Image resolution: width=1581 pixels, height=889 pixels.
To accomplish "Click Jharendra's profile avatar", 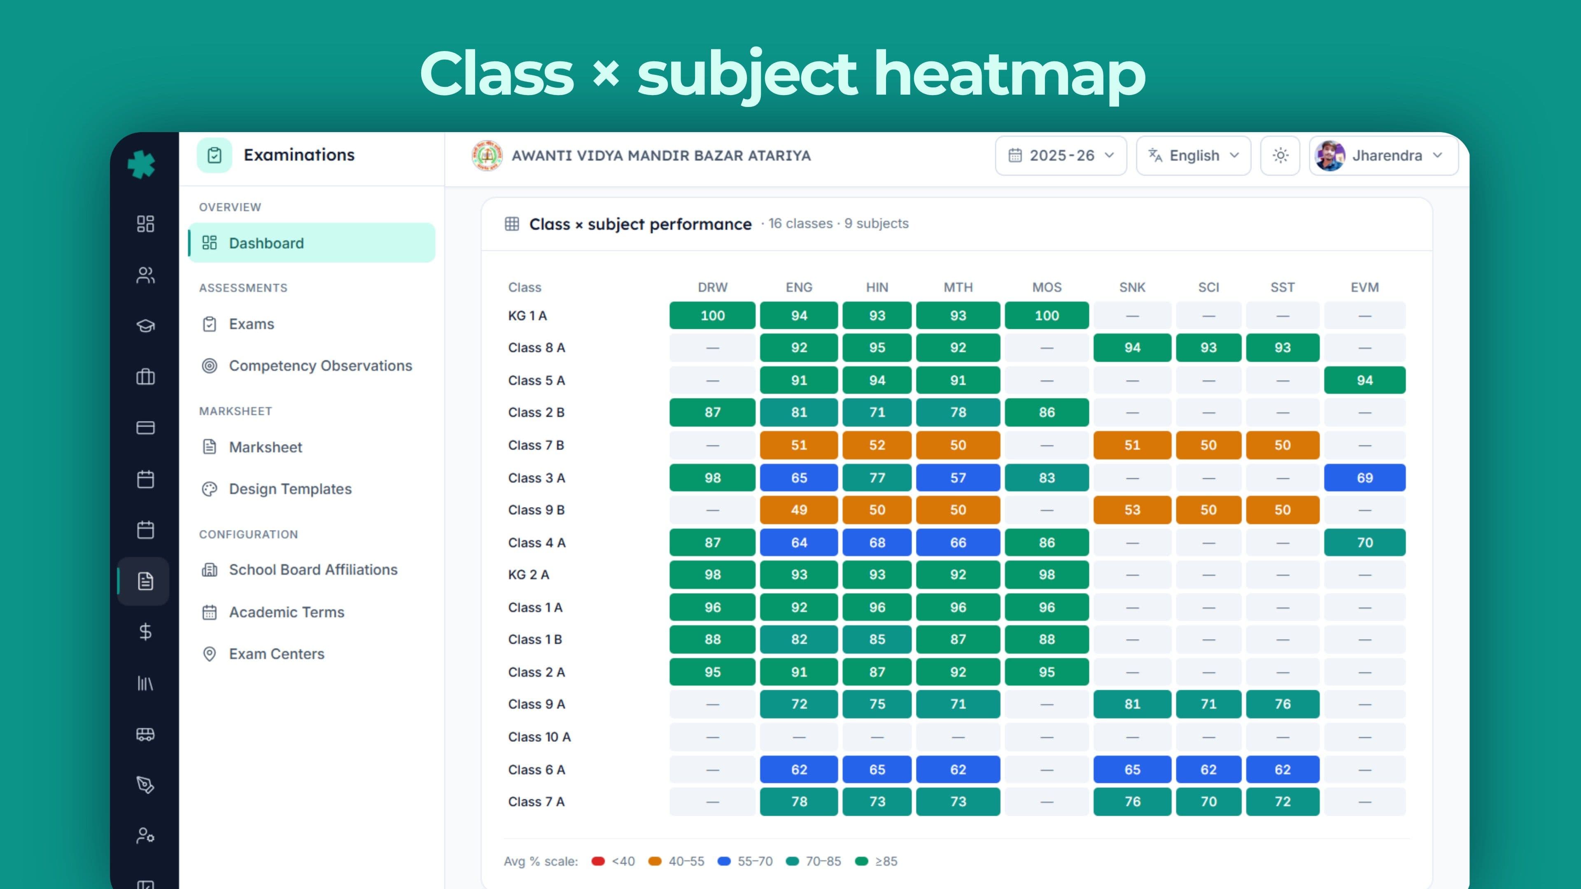I will [1330, 156].
